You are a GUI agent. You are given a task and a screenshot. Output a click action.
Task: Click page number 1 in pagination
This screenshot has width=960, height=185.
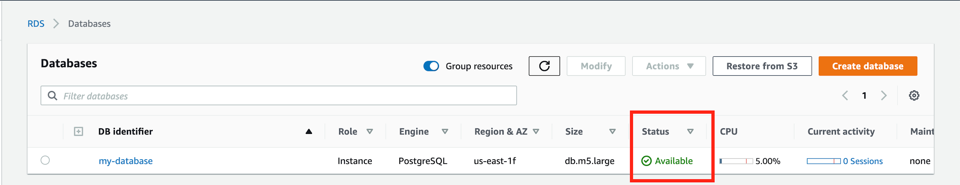[864, 96]
